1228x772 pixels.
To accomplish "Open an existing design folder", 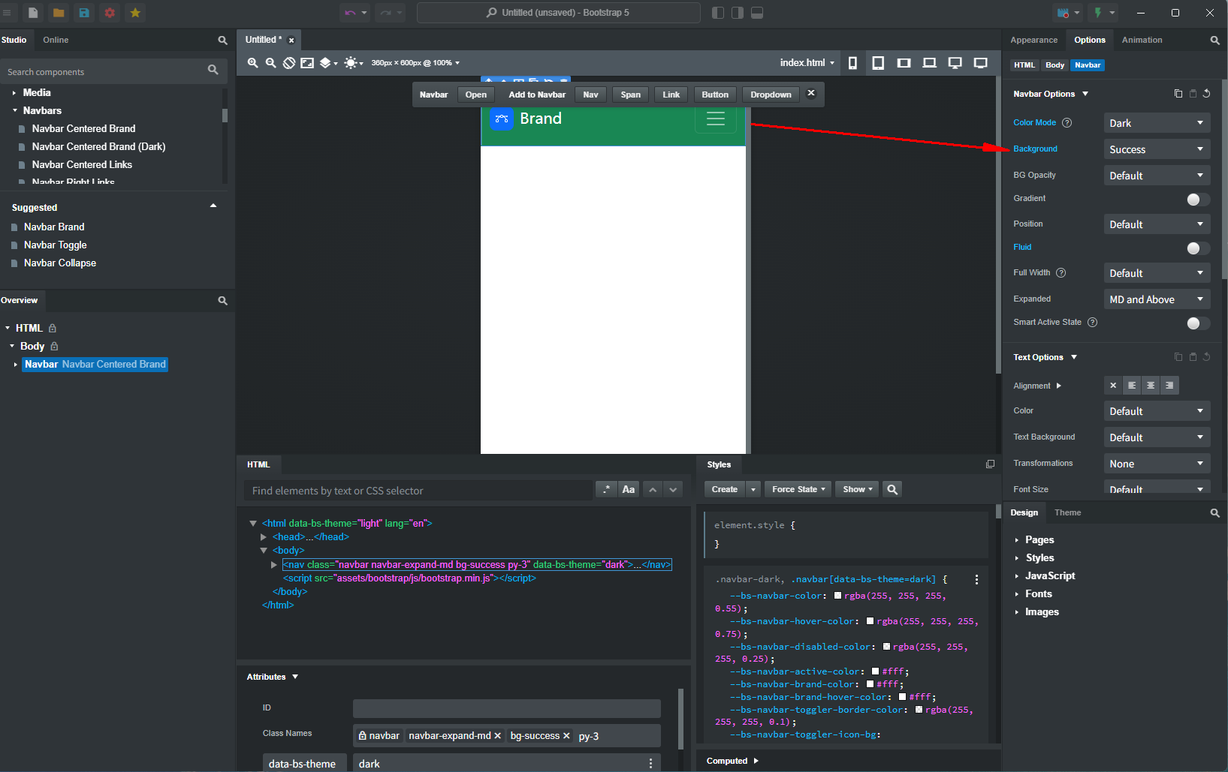I will click(59, 13).
